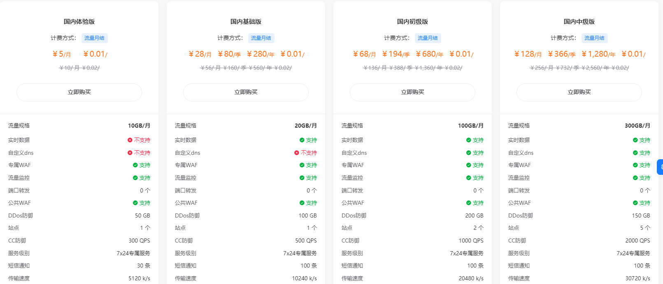Buy the 国内初级版 plan via 立即购买
The image size is (663, 284).
412,92
